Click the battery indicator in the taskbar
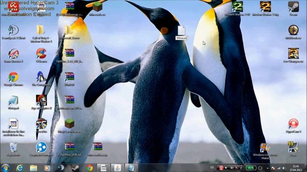This screenshot has width=307, height=172. 251,168
